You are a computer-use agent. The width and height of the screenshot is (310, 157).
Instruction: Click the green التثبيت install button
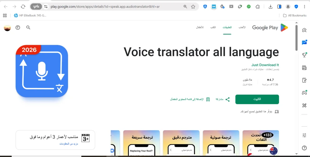coord(257,99)
